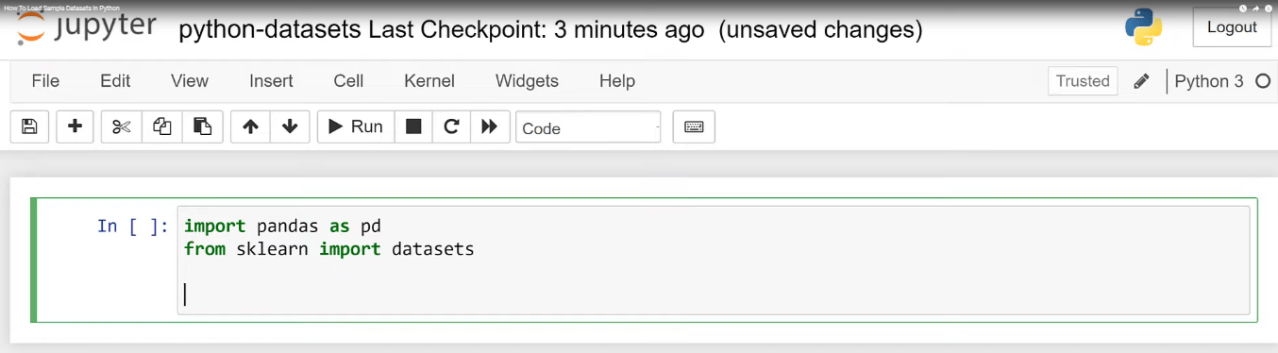Click the Logout button
The height and width of the screenshot is (353, 1278).
pos(1232,27)
